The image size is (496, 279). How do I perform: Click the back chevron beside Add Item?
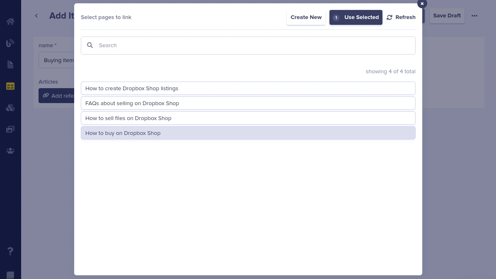(x=36, y=16)
